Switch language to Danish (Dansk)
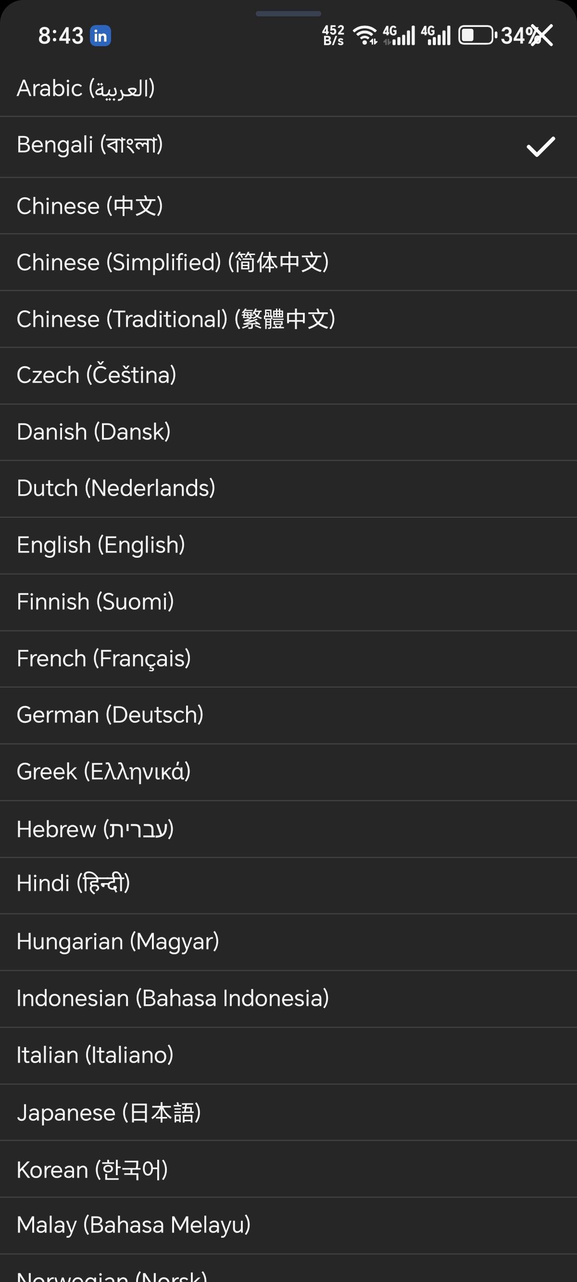577x1282 pixels. (93, 432)
